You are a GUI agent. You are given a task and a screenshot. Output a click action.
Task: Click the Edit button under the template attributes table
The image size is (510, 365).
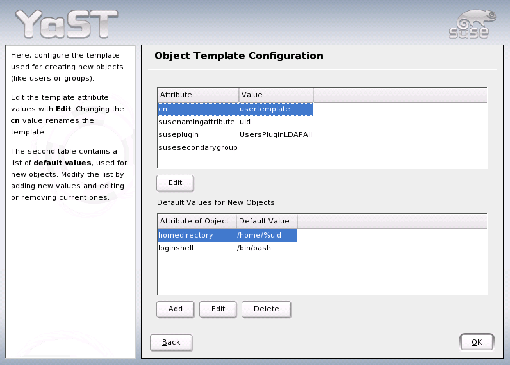175,183
